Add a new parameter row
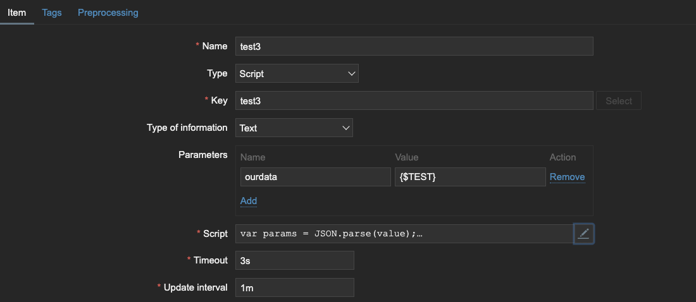 pos(249,201)
